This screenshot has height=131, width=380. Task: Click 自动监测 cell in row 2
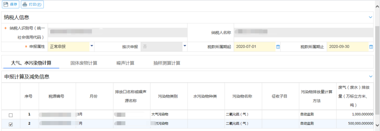(x=318, y=124)
